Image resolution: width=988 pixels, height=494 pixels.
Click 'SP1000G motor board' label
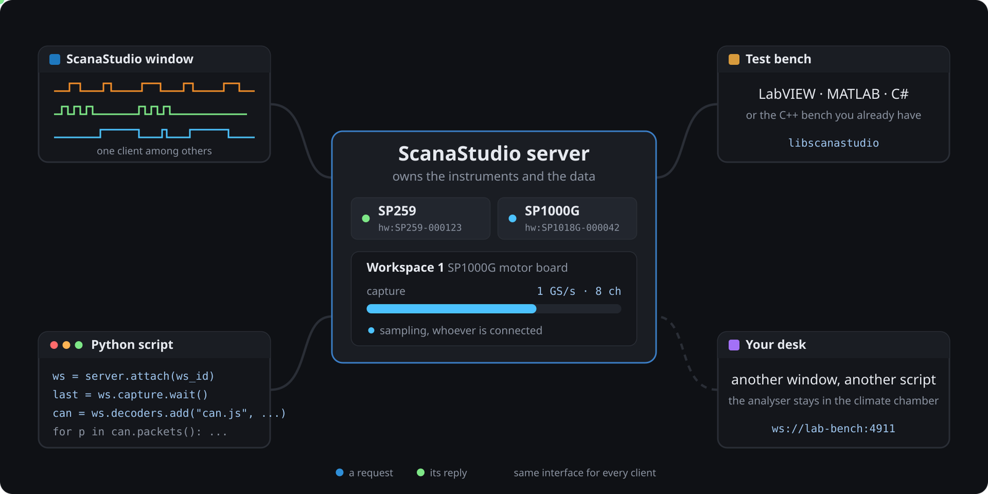point(508,267)
